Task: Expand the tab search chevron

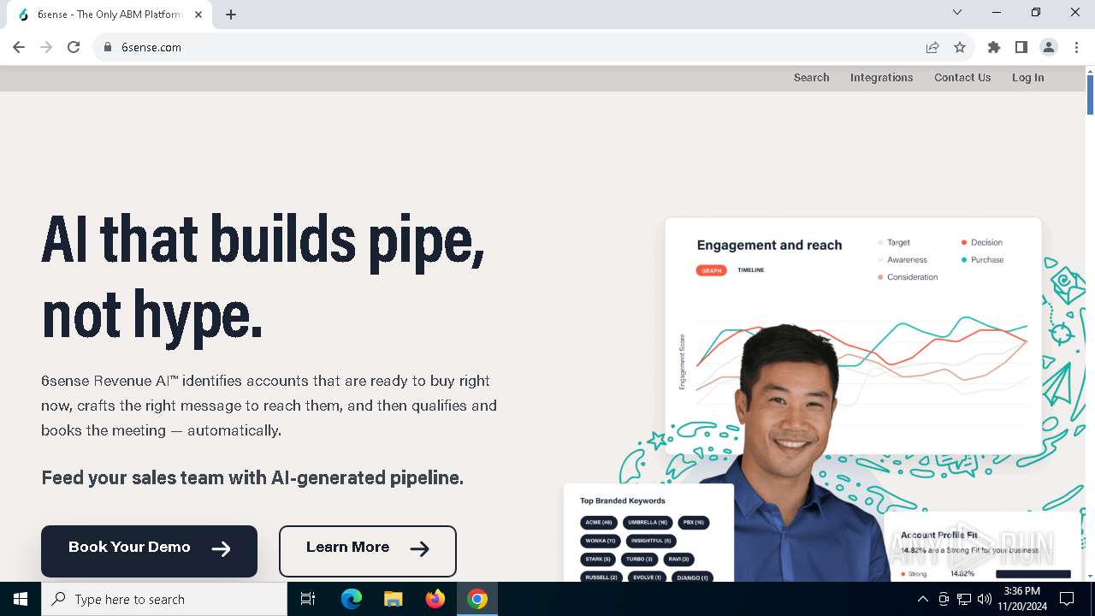Action: tap(957, 12)
